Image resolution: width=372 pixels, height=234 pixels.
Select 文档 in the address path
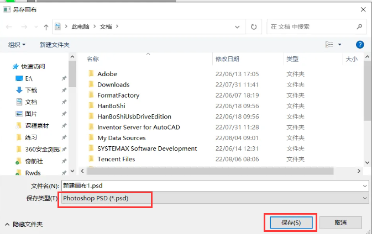(106, 26)
